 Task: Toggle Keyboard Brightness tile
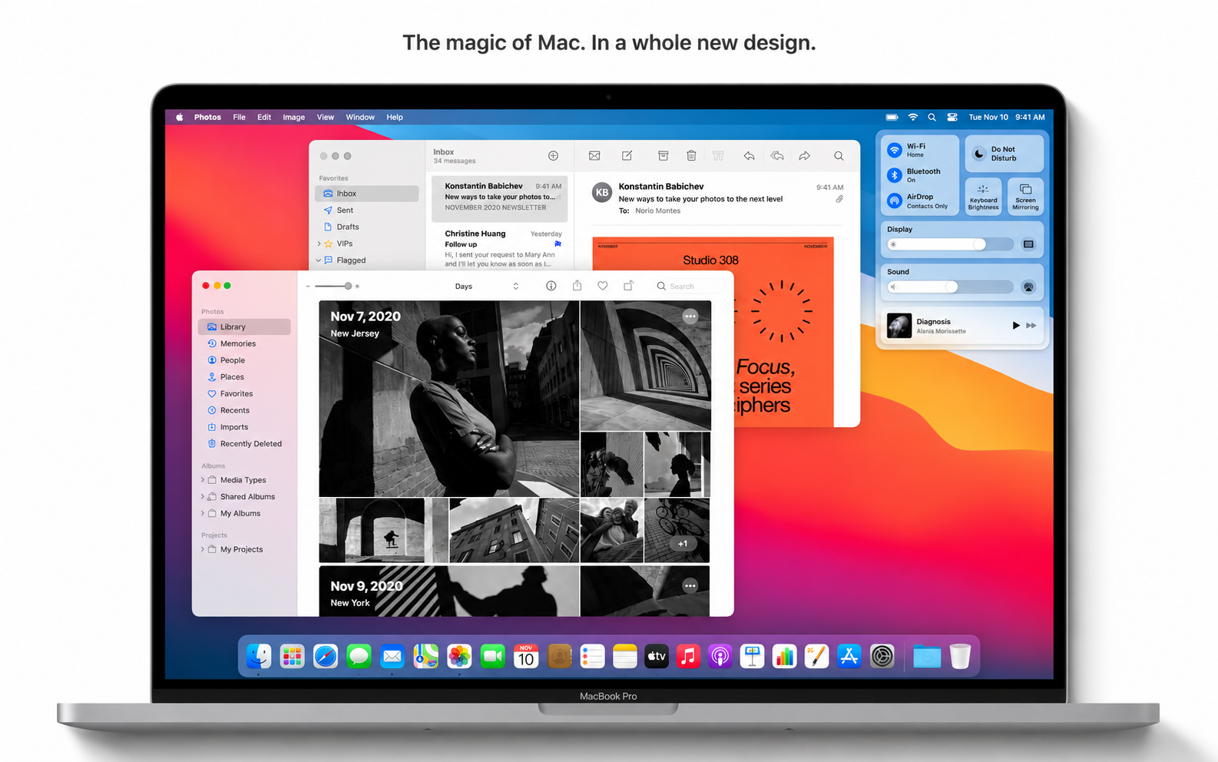tap(983, 196)
